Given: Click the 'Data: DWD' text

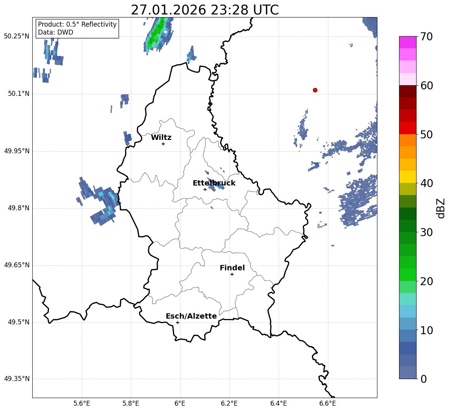Looking at the screenshot, I should (x=55, y=32).
